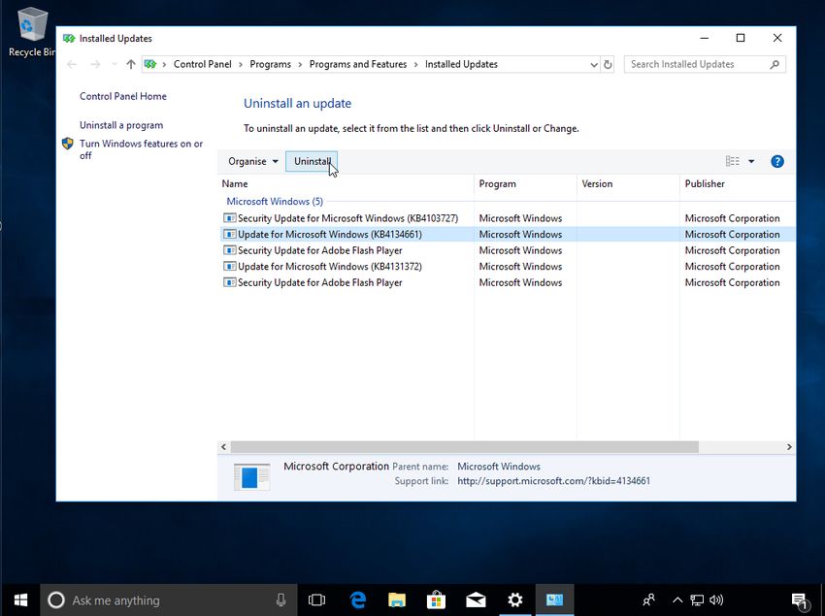The height and width of the screenshot is (616, 825).
Task: Collapse the Microsoft Windows (5) group
Action: point(275,202)
